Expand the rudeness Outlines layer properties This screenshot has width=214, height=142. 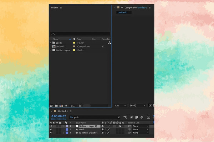tap(64, 133)
